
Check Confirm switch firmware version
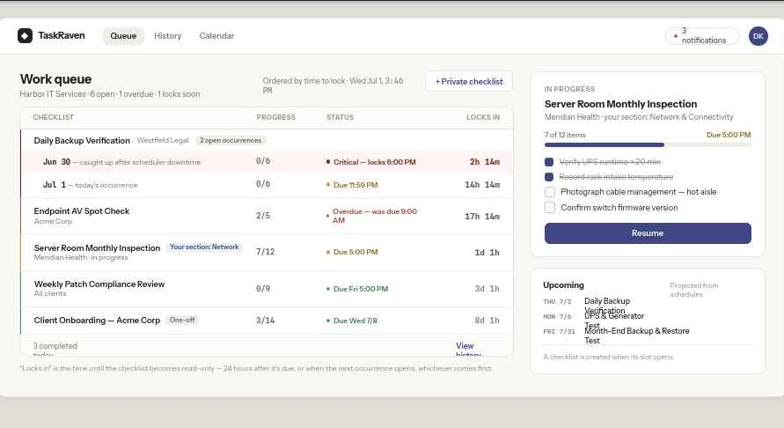549,207
